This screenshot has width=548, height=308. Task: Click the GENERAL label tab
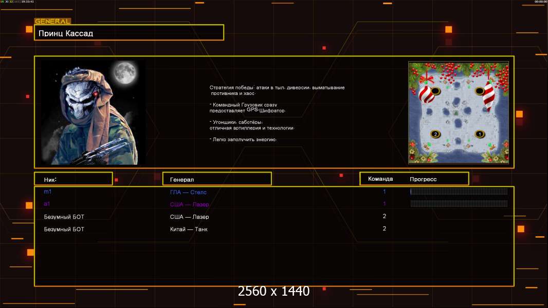[x=52, y=21]
